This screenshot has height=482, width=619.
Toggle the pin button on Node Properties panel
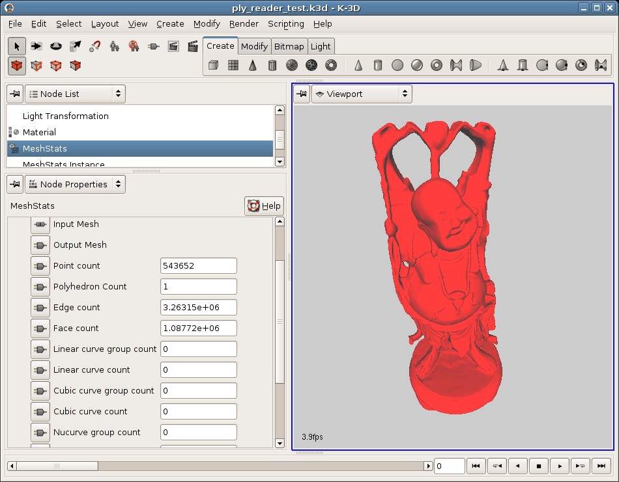pos(15,184)
